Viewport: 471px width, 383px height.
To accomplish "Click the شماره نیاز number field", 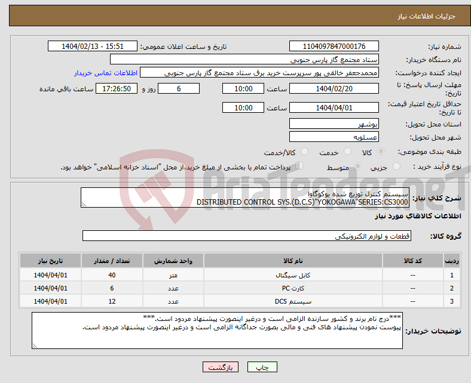I will pos(334,46).
